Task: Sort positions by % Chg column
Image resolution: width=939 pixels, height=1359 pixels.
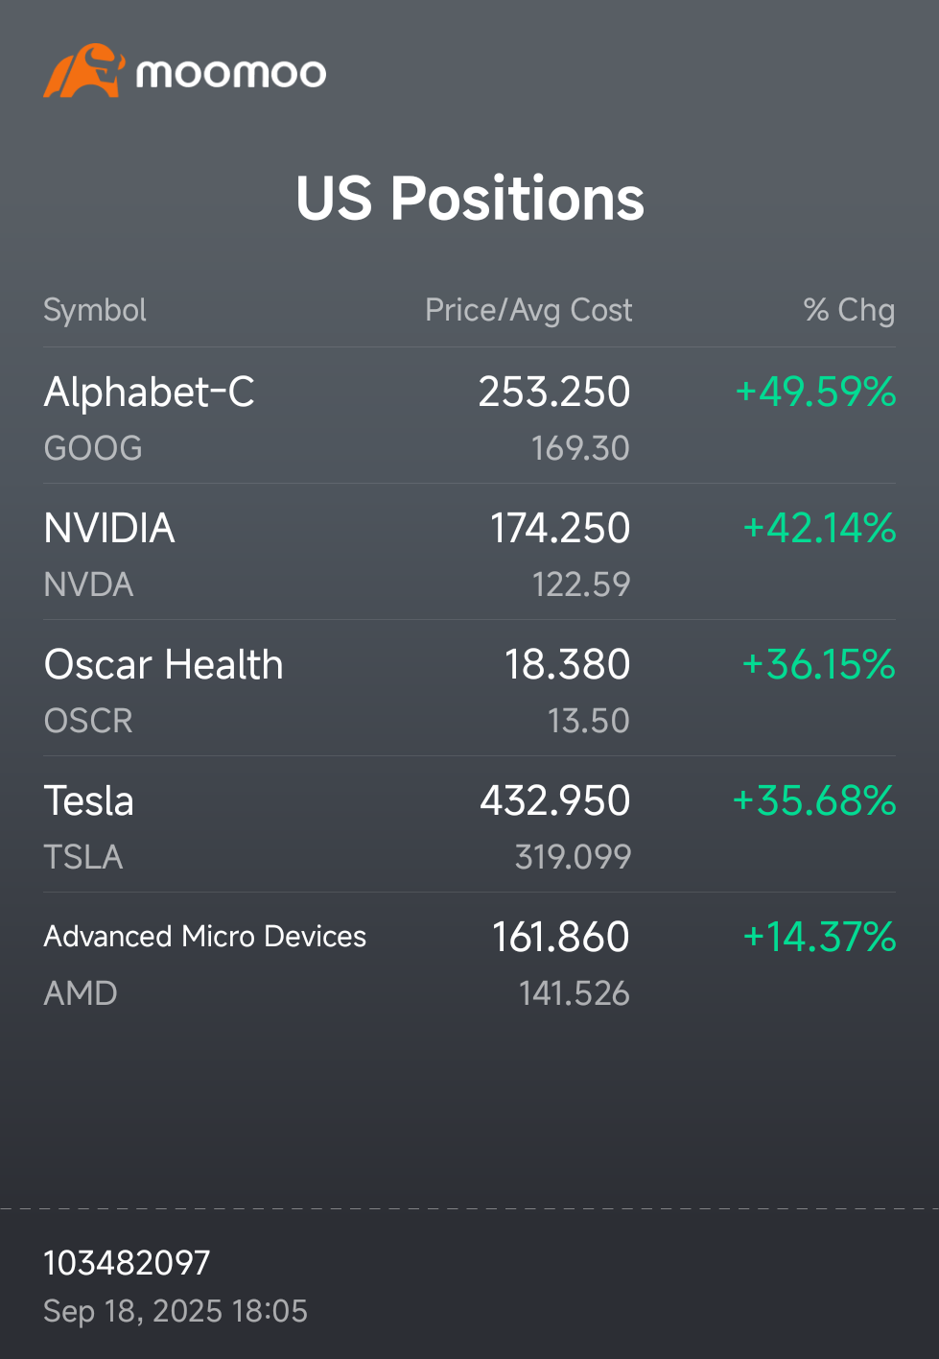Action: click(x=849, y=309)
